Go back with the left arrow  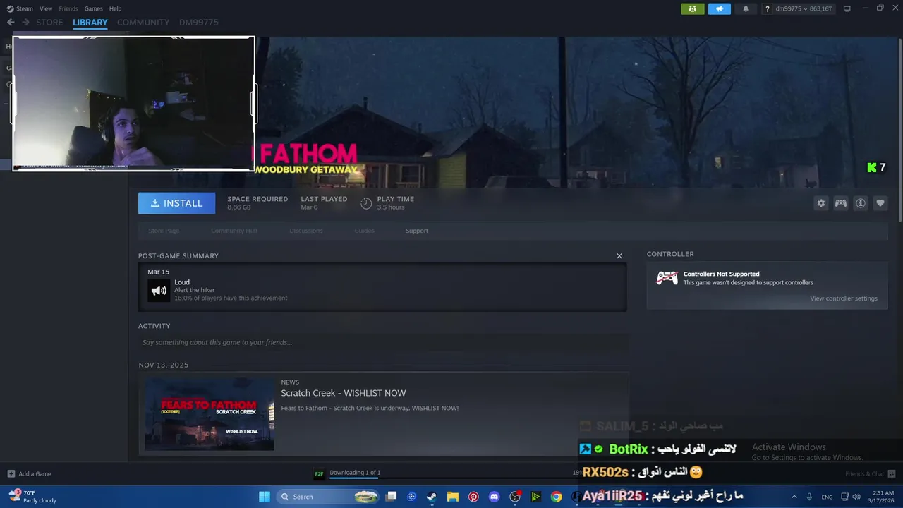11,22
